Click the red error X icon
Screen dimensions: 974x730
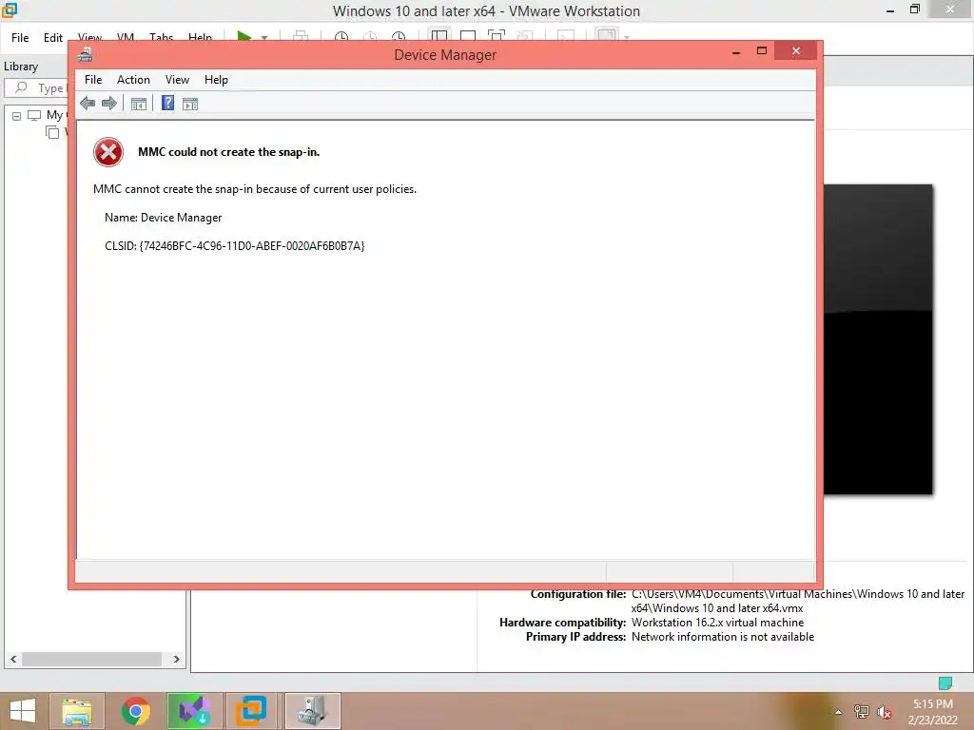click(x=108, y=152)
